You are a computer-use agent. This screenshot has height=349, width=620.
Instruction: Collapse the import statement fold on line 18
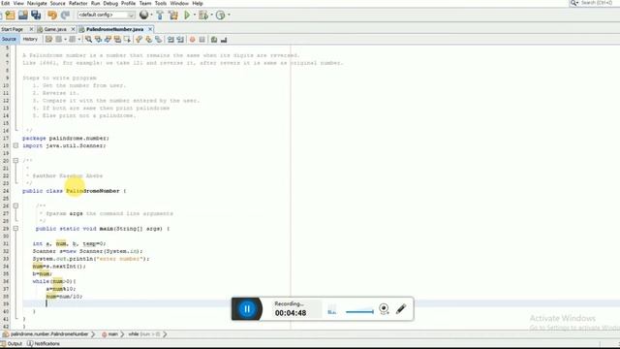[x=15, y=145]
